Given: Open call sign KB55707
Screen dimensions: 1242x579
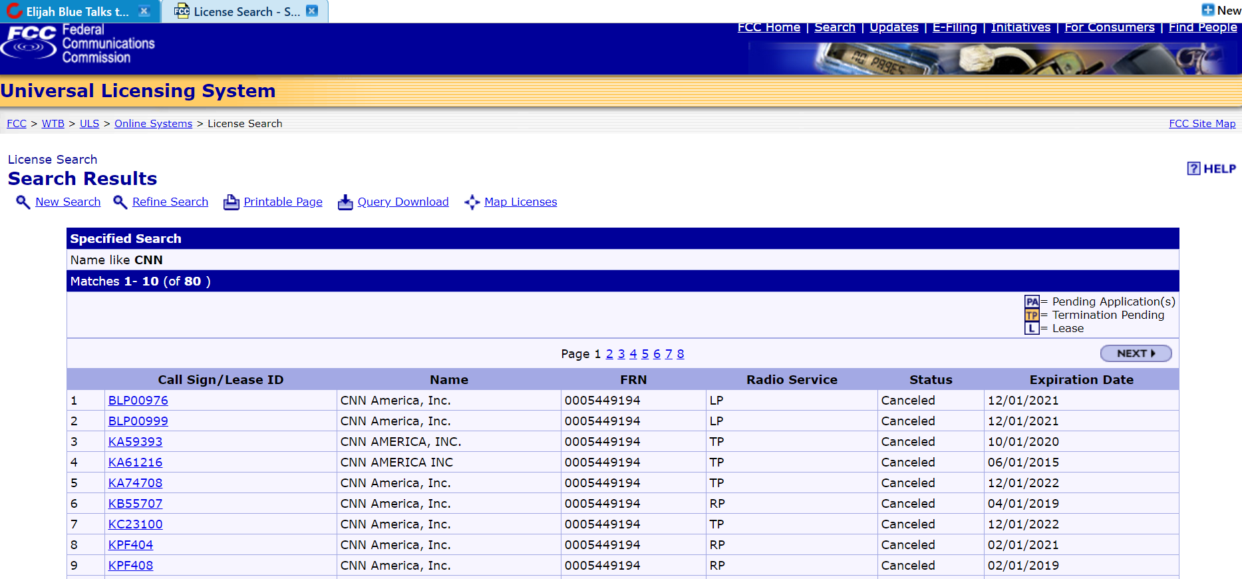Looking at the screenshot, I should click(135, 504).
